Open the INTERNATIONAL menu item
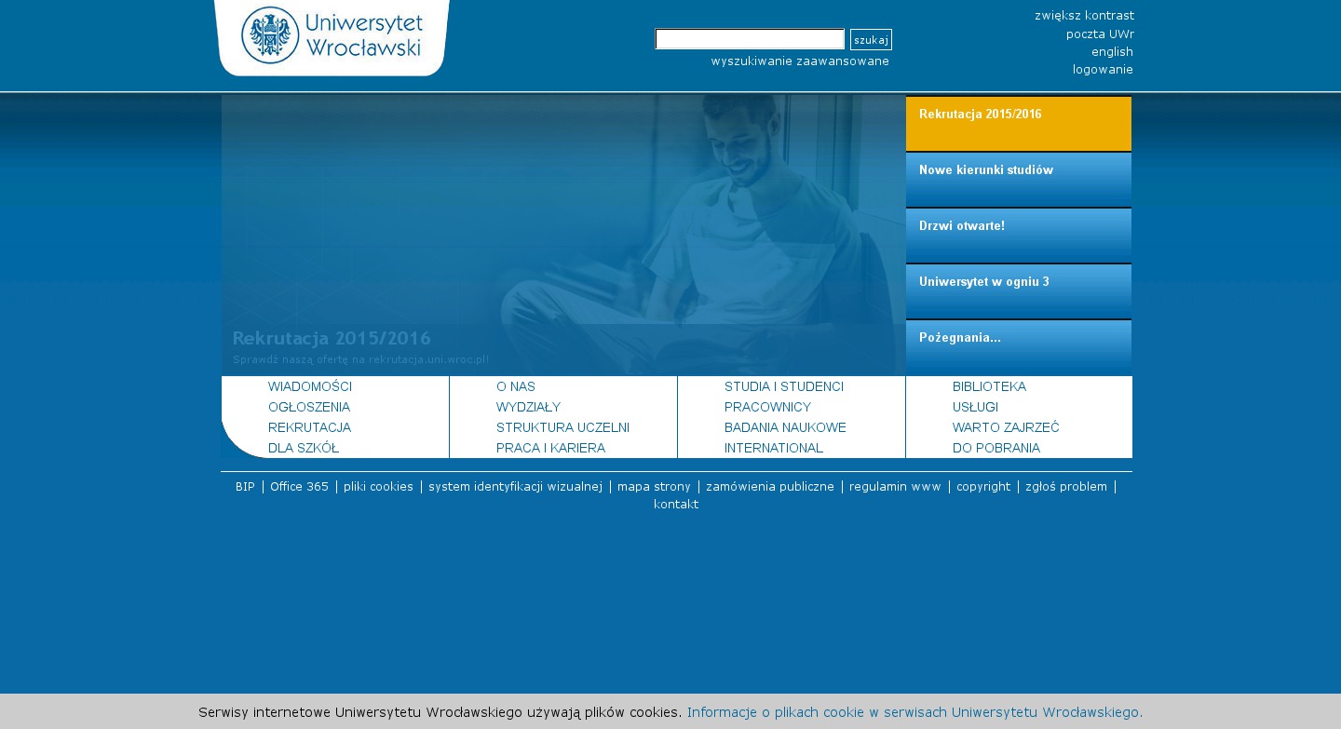This screenshot has height=729, width=1341. [x=774, y=448]
